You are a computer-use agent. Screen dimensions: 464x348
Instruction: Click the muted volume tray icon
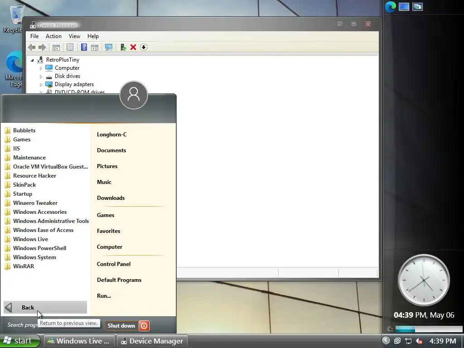pyautogui.click(x=419, y=341)
